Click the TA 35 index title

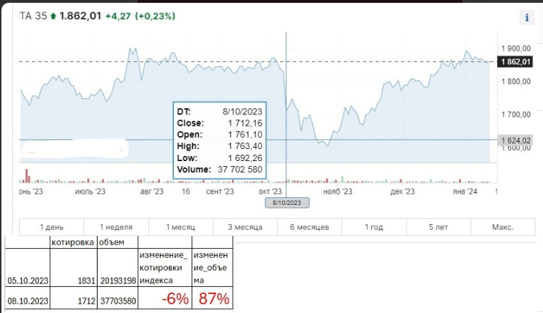[33, 17]
